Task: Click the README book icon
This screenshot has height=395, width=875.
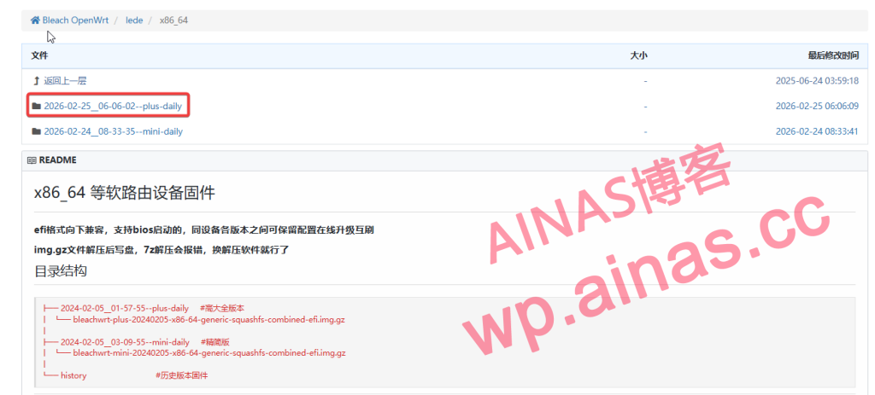Action: (32, 160)
